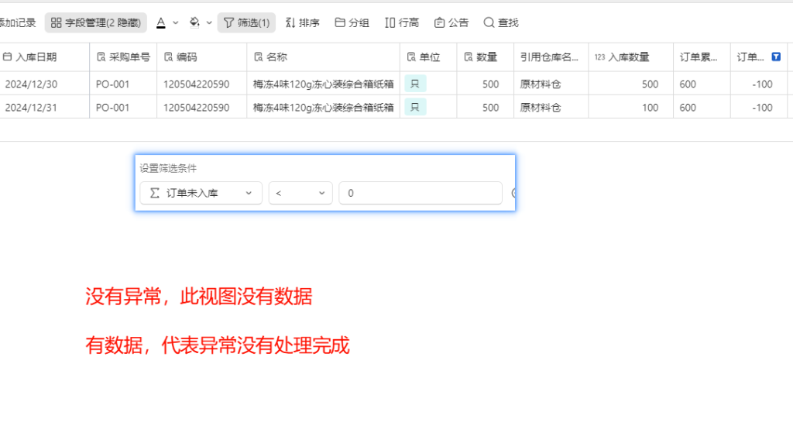Image resolution: width=793 pixels, height=443 pixels.
Task: Select the 编码 column header
Action: [202, 57]
